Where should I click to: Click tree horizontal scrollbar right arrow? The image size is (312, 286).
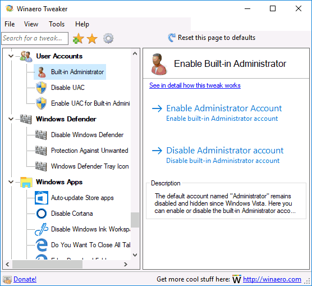pos(126,265)
